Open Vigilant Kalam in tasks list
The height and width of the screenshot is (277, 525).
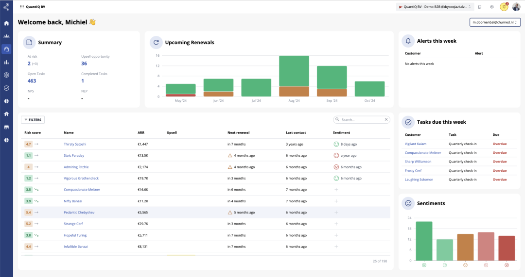click(x=416, y=144)
